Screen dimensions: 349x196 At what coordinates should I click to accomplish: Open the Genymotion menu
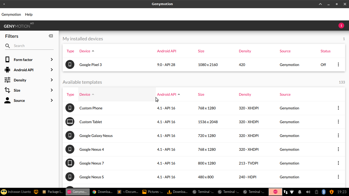click(11, 14)
